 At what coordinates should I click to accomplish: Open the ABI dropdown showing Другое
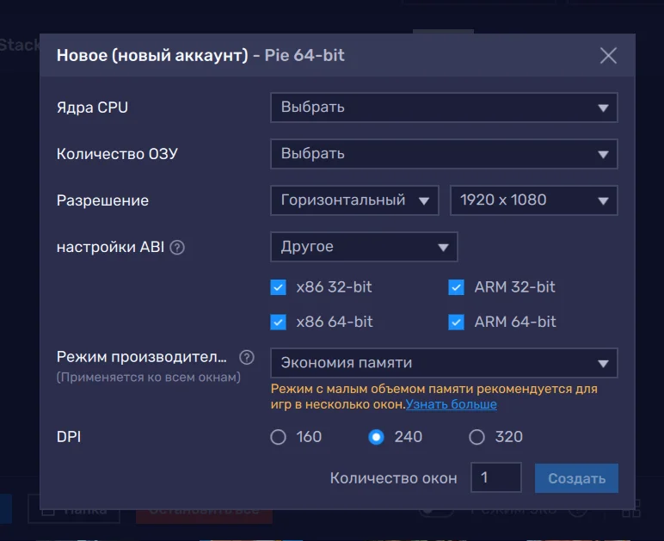364,247
